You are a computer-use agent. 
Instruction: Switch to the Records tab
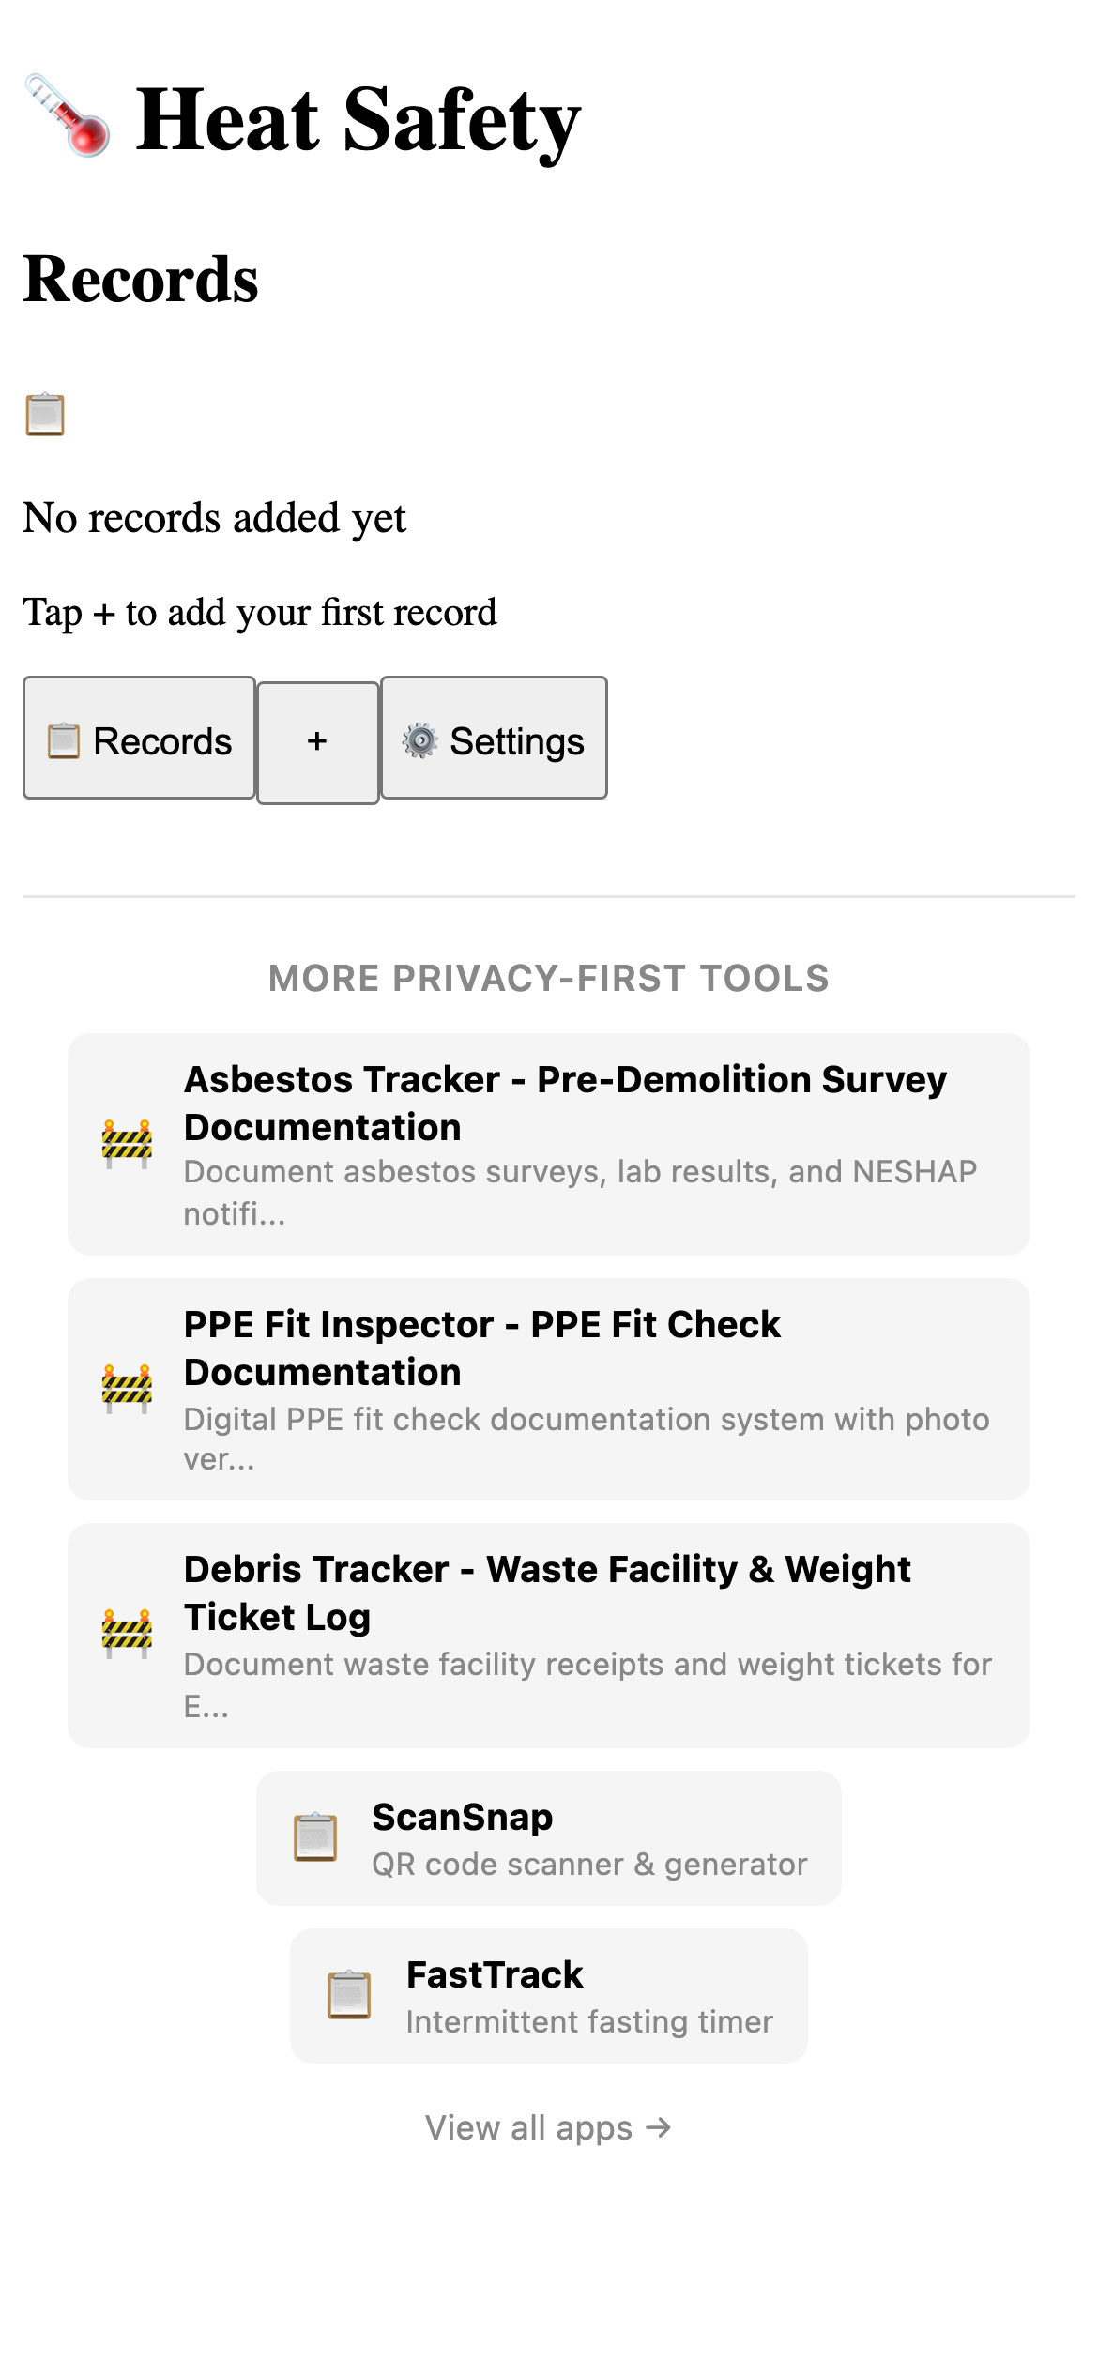(x=139, y=739)
